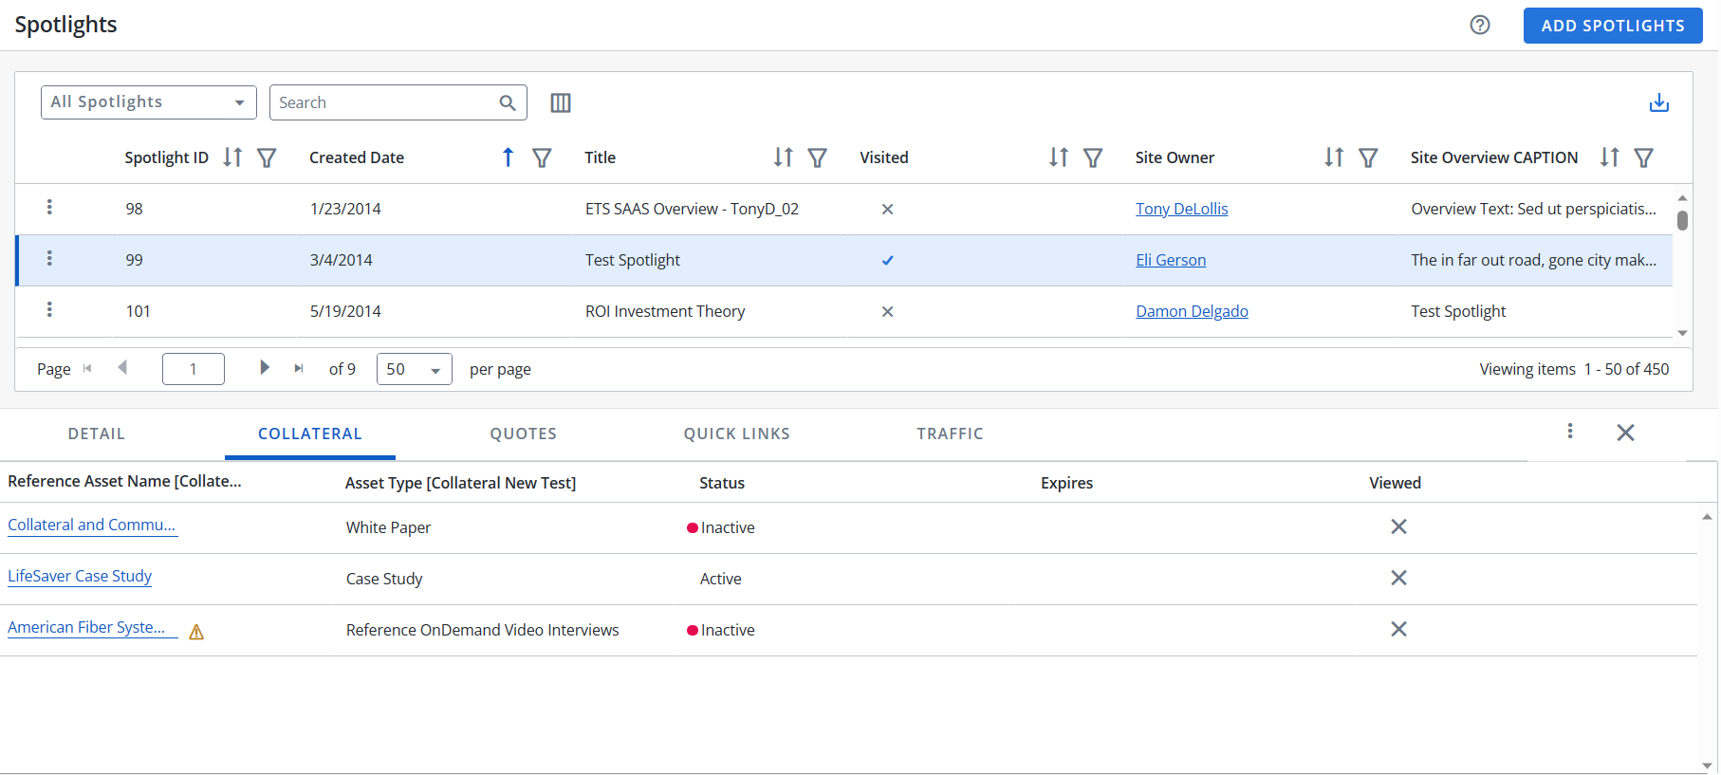
Task: Go to previous page arrow
Action: pyautogui.click(x=121, y=368)
